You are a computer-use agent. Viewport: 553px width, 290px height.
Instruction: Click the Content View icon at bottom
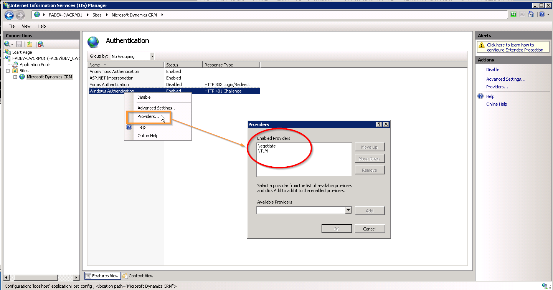click(x=125, y=276)
